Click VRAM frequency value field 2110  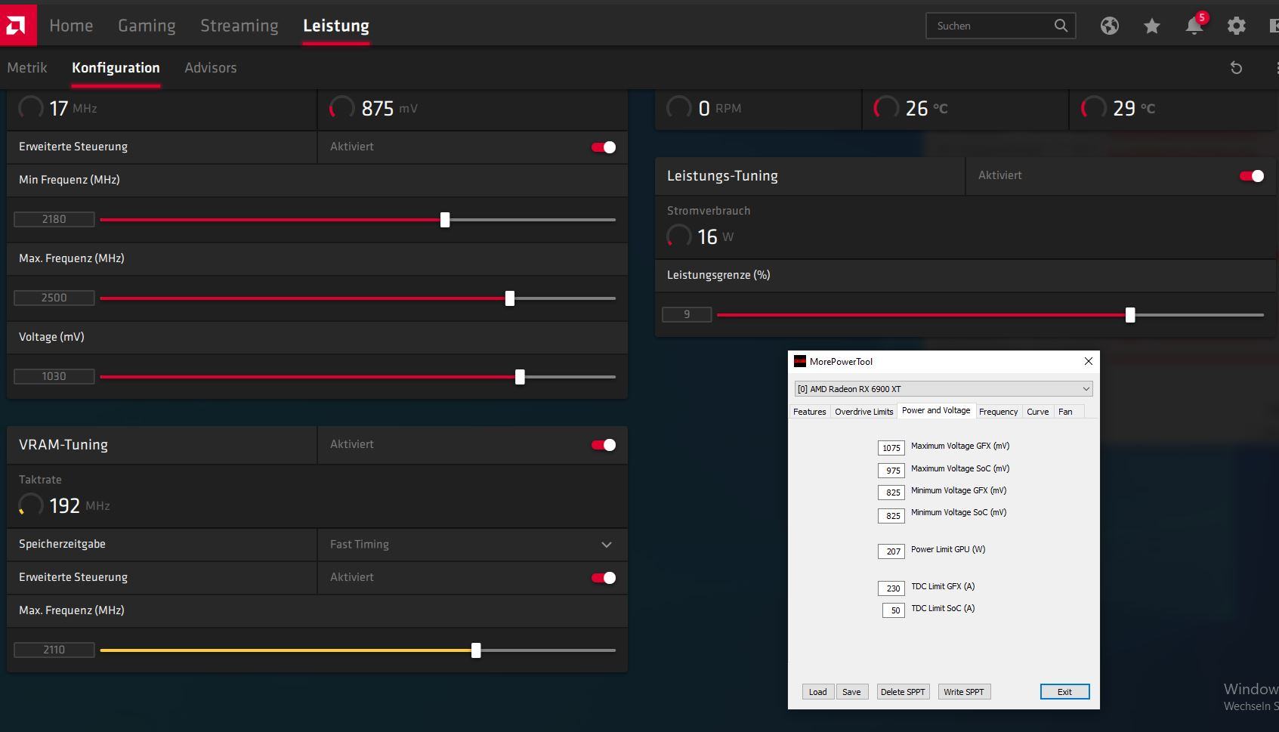pyautogui.click(x=54, y=650)
